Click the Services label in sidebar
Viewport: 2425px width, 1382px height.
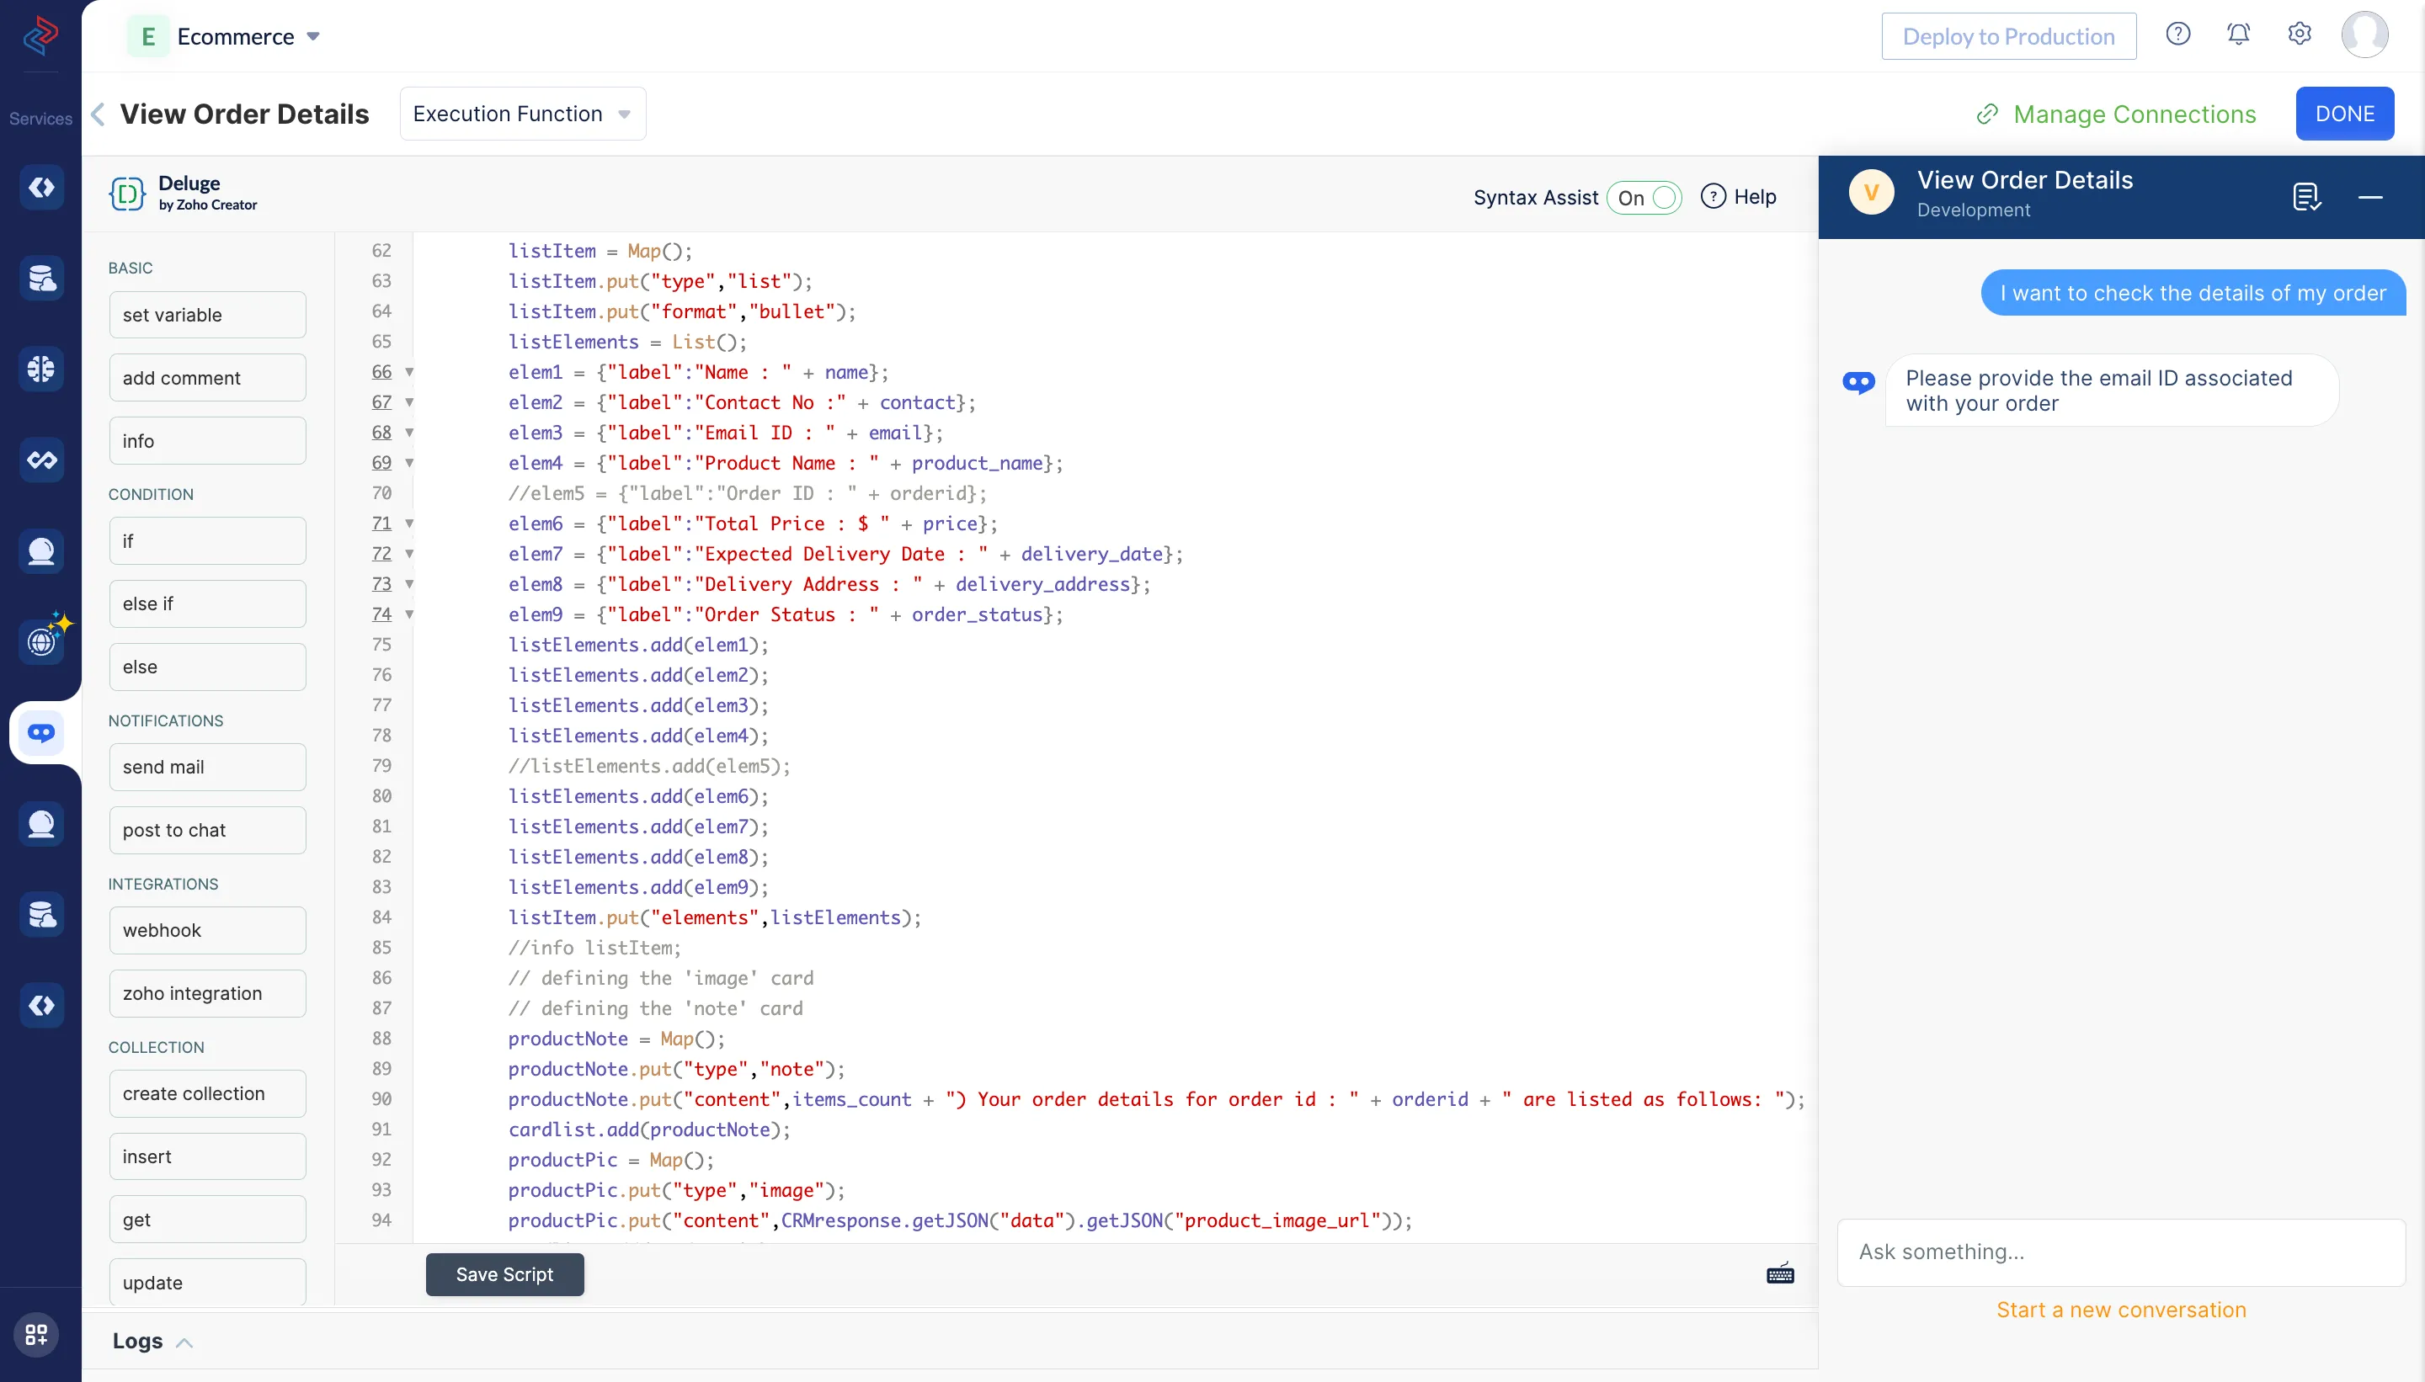tap(40, 119)
